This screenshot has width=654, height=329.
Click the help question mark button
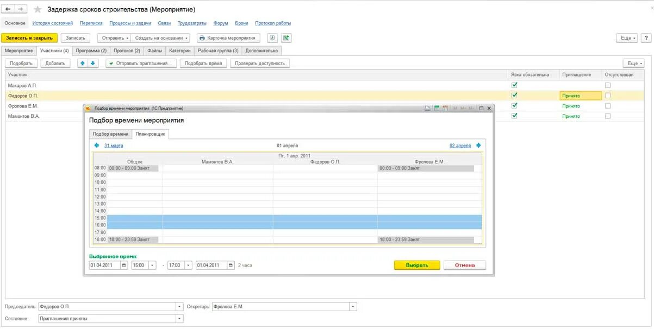[646, 38]
